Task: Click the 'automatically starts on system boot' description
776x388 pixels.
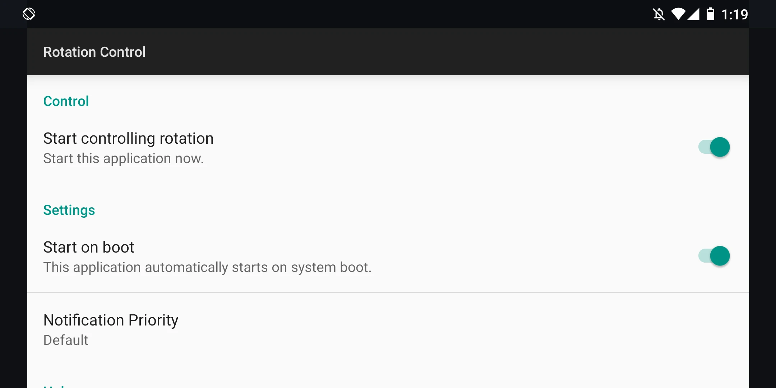Action: coord(207,267)
